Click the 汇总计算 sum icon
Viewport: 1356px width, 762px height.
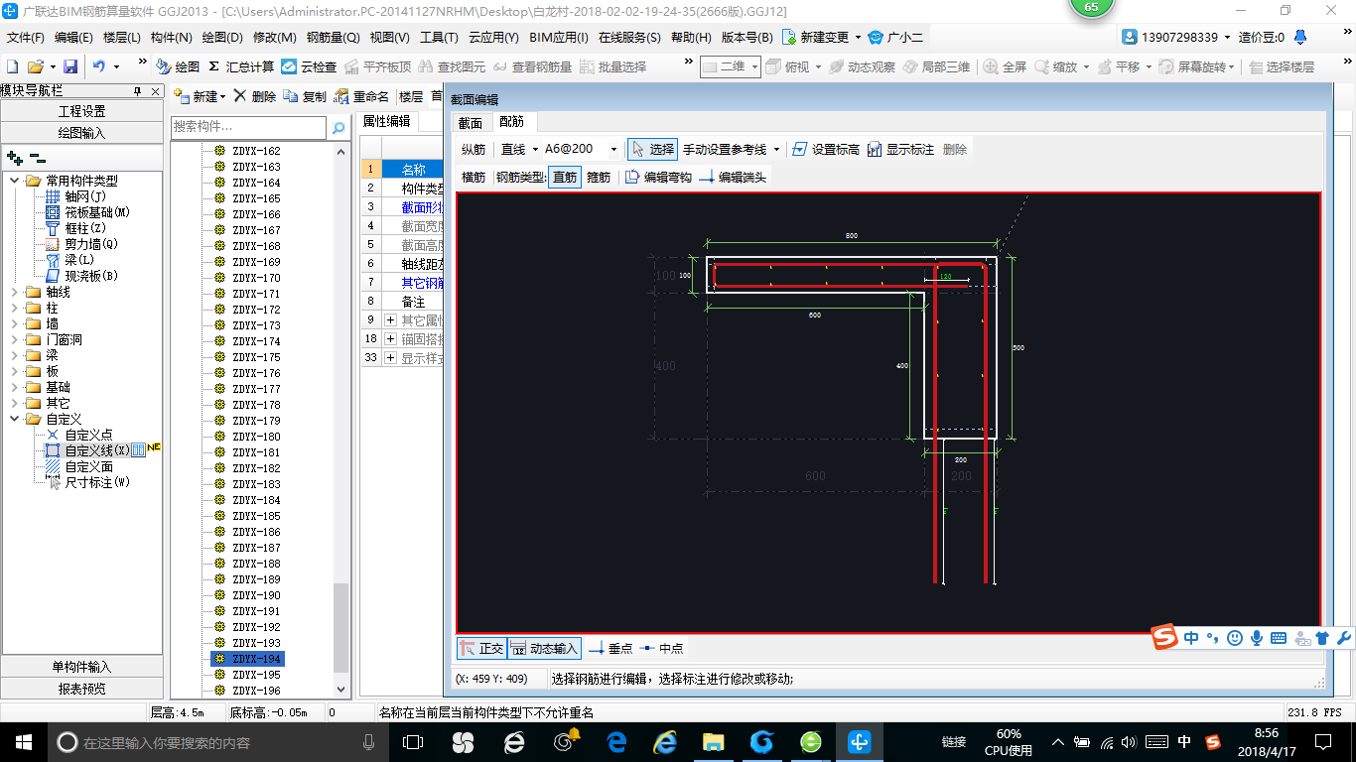pyautogui.click(x=213, y=66)
